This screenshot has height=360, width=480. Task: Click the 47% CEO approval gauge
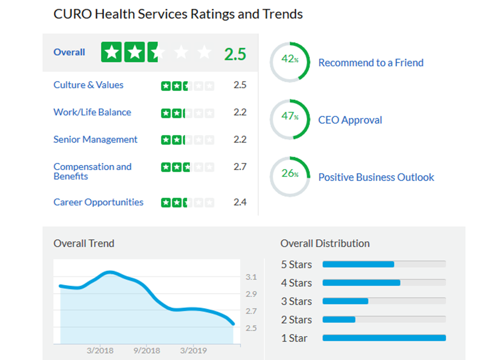click(x=290, y=119)
